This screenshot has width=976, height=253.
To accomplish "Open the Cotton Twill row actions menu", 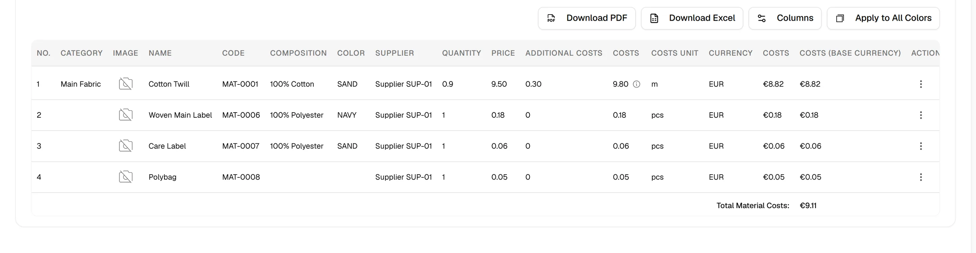I will click(921, 84).
